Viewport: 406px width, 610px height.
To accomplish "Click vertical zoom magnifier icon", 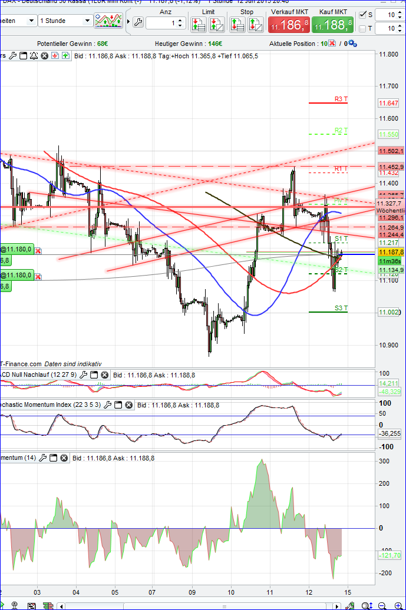I will click(367, 606).
